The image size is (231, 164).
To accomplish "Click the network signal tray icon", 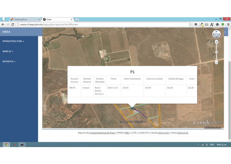I will tap(202, 145).
